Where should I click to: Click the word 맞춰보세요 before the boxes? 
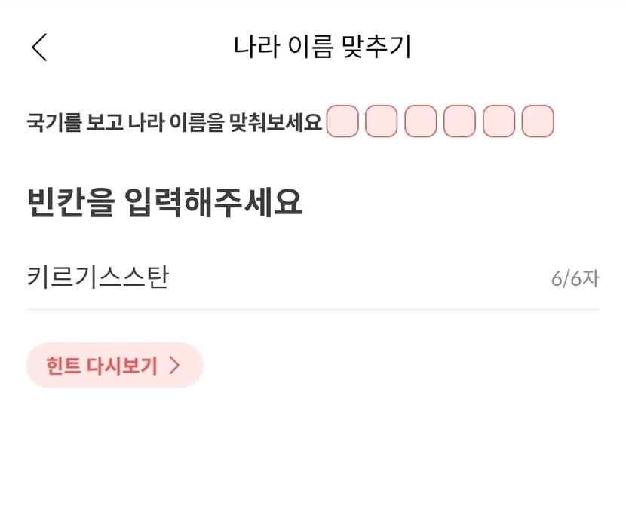[284, 122]
